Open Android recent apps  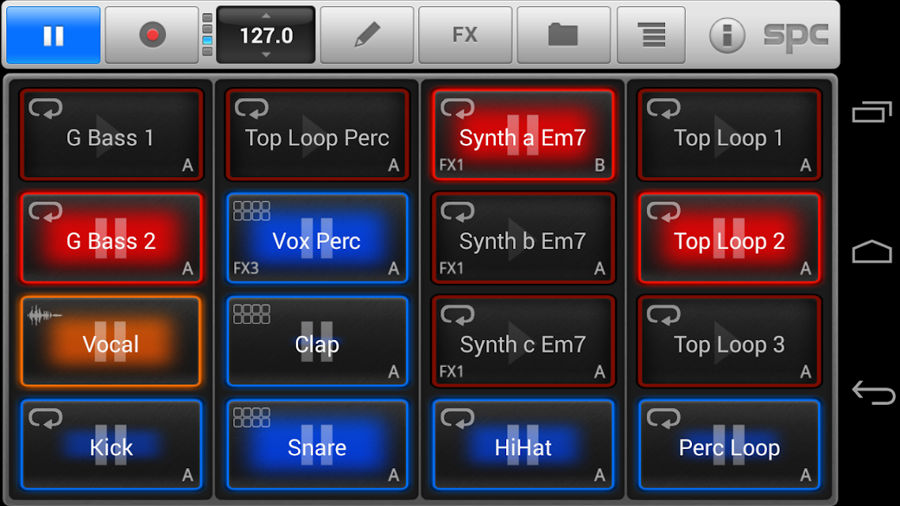pyautogui.click(x=872, y=111)
